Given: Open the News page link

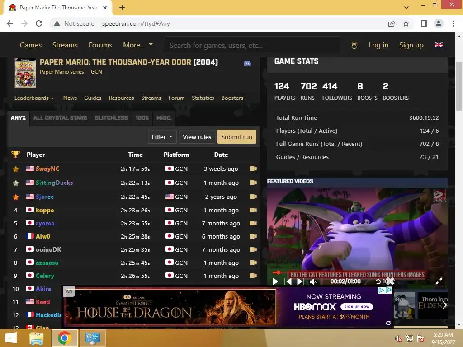Looking at the screenshot, I should coord(70,98).
